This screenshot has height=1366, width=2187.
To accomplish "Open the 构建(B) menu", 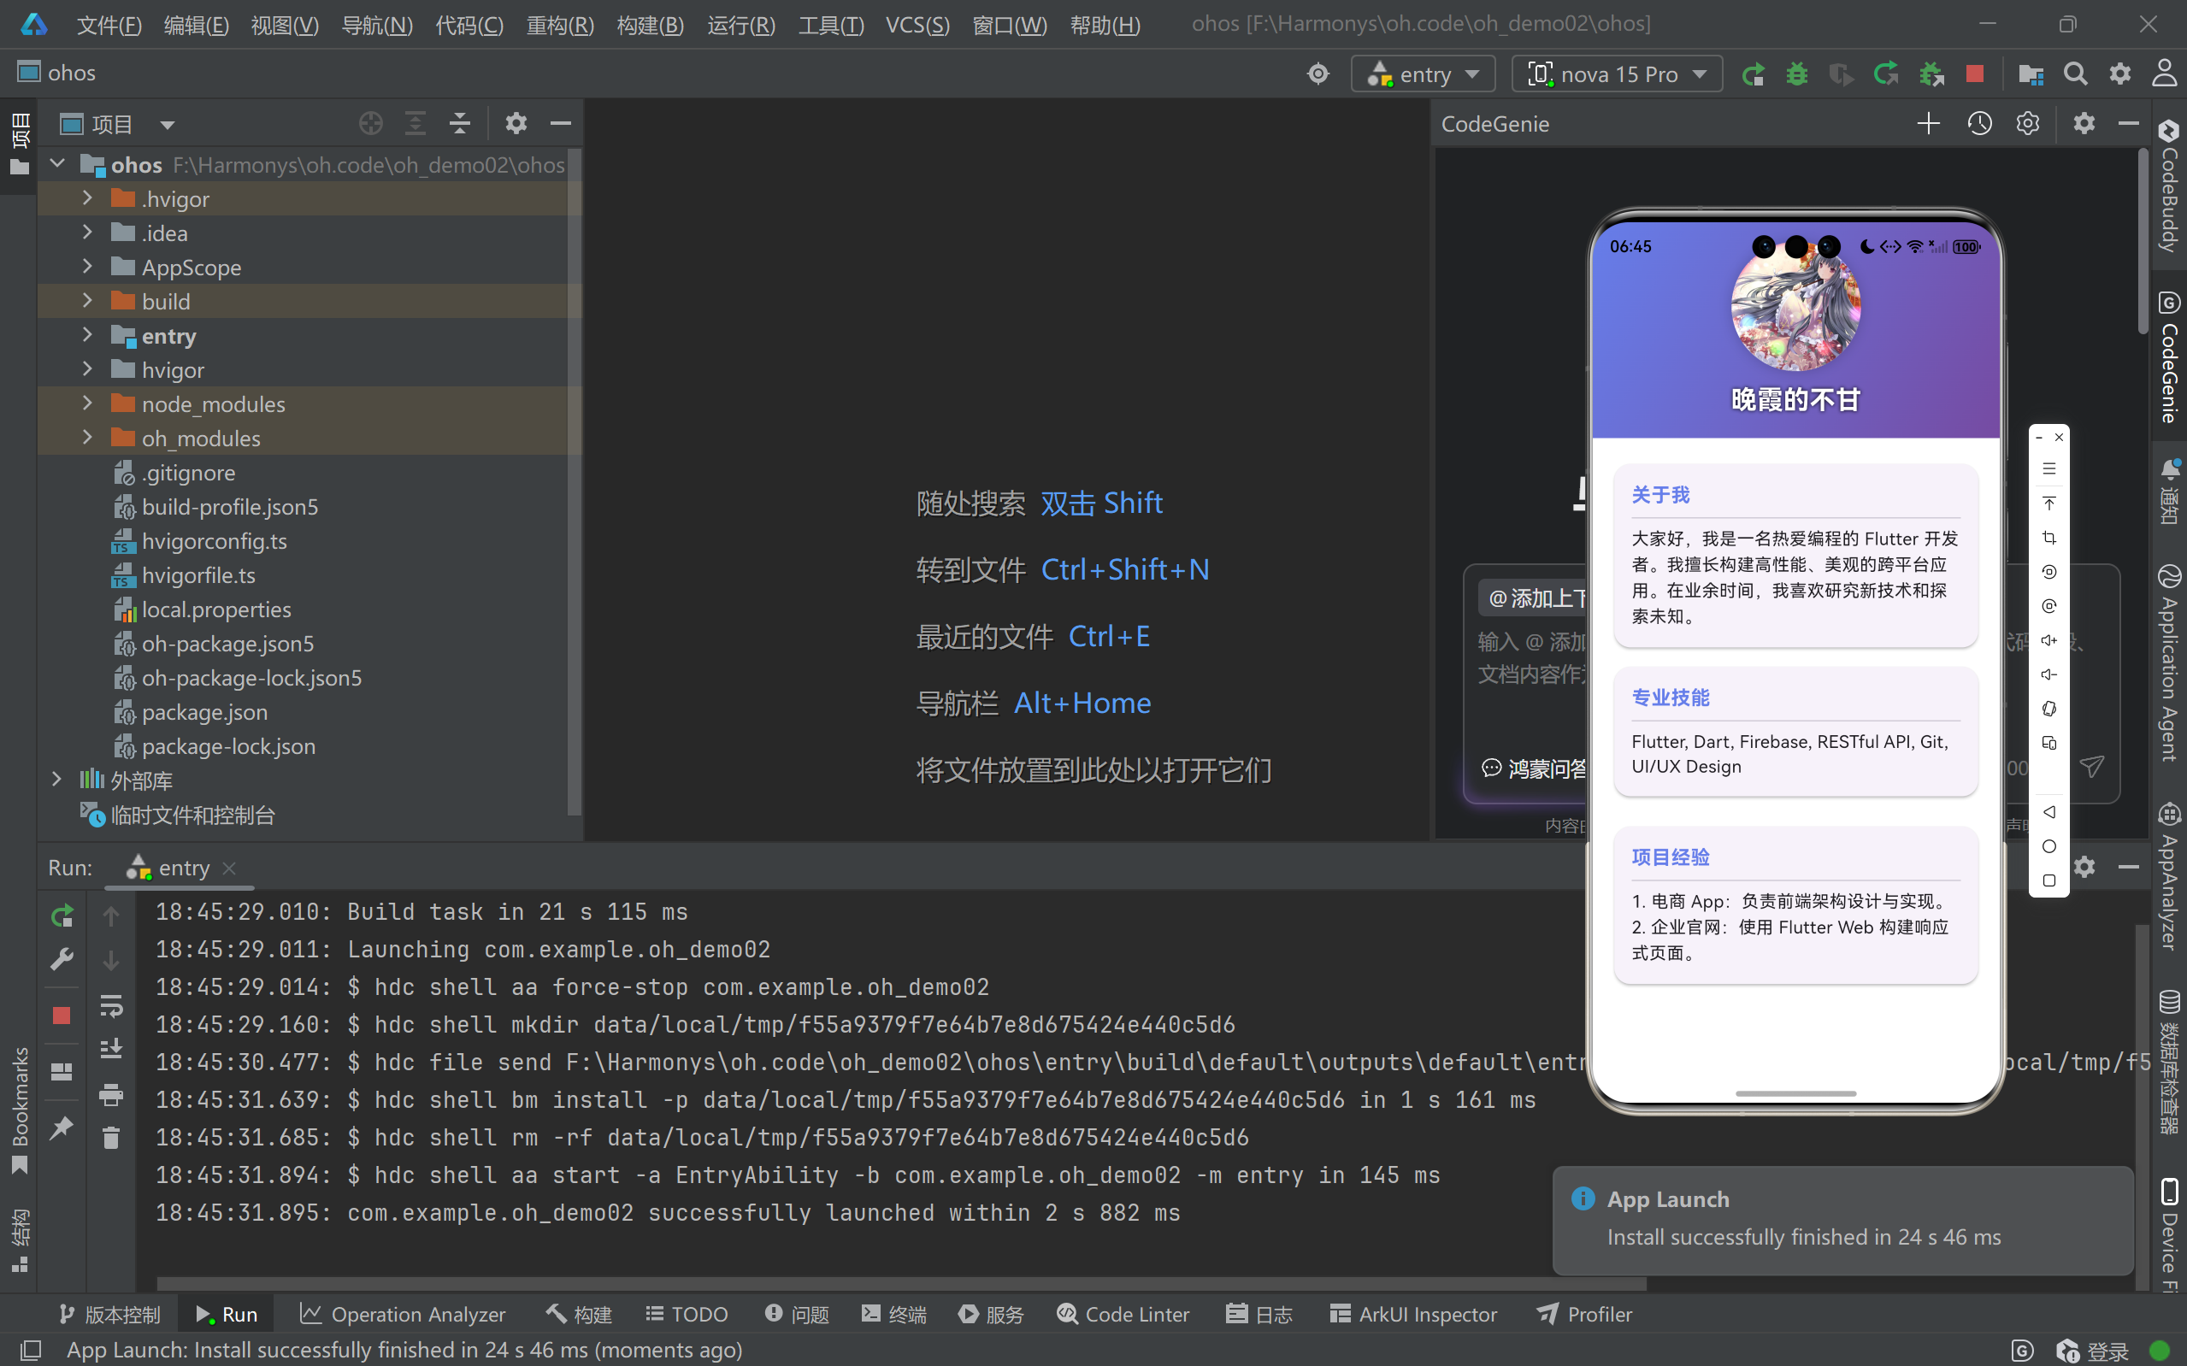I will (650, 25).
